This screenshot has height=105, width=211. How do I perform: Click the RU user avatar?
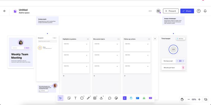[x=158, y=11]
